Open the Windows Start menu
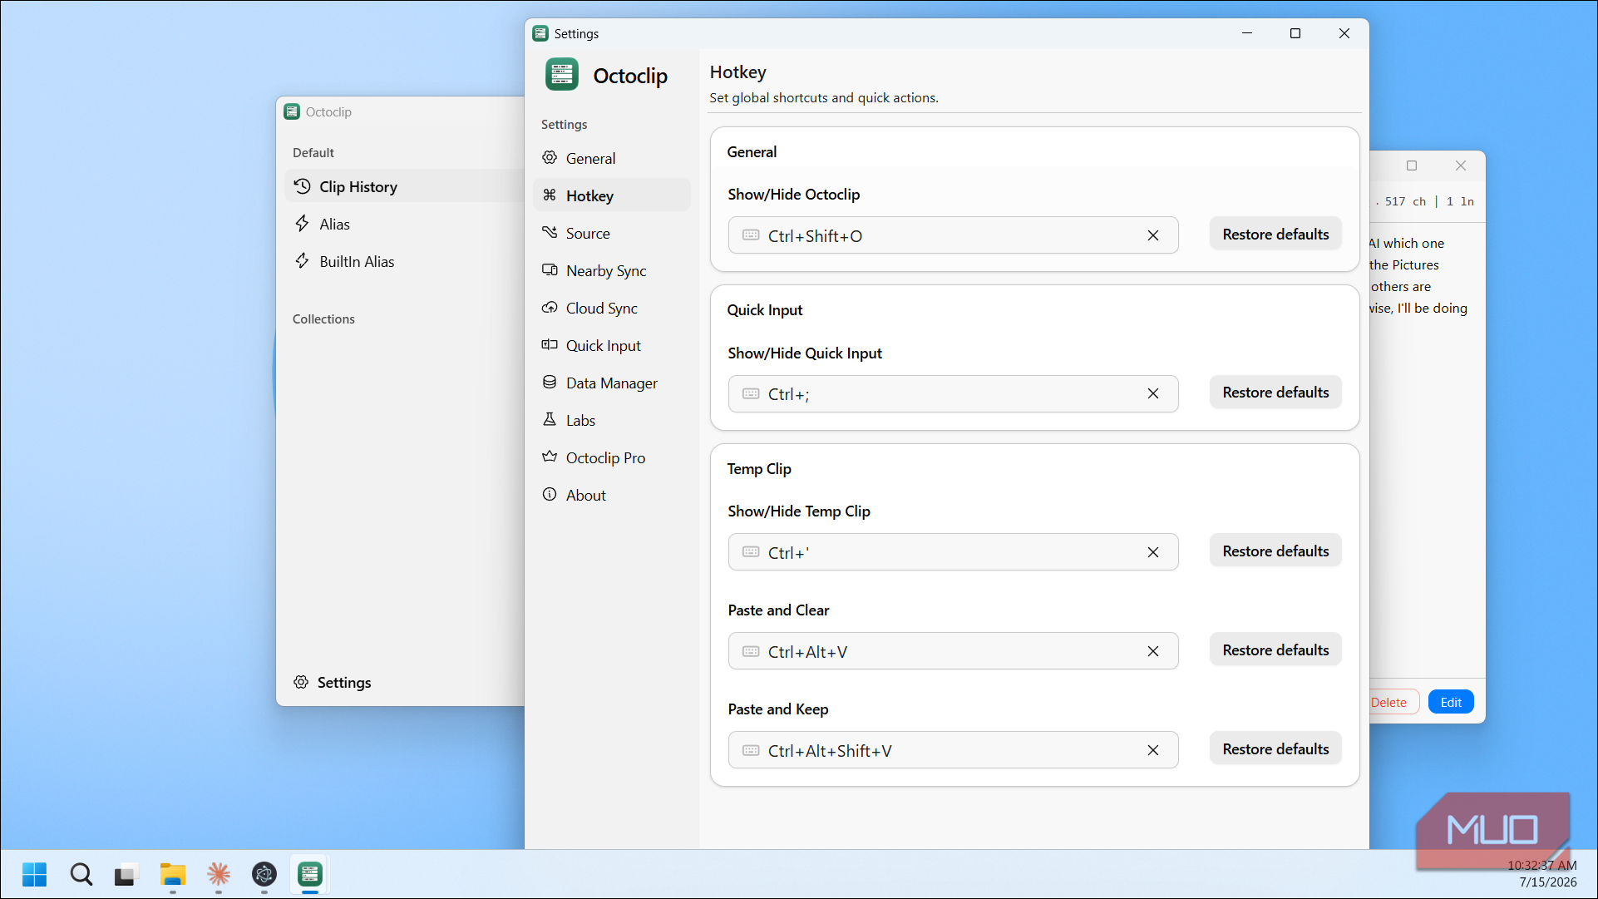1598x899 pixels. click(x=35, y=874)
